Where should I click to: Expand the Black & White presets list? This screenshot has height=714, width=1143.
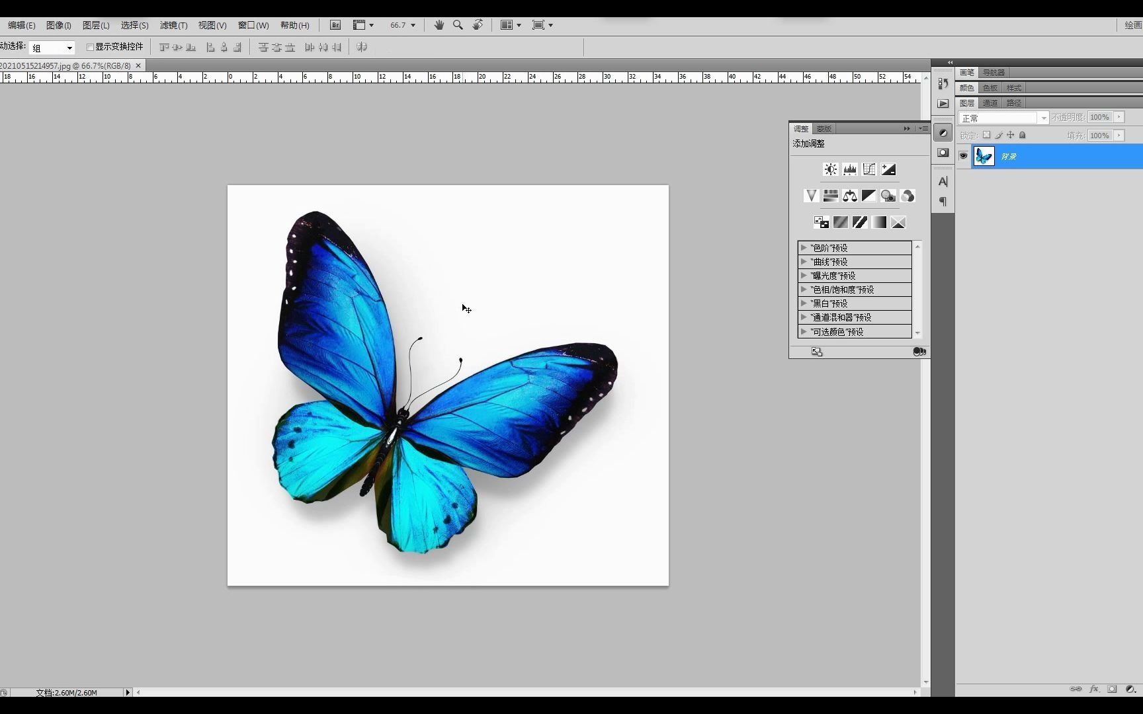click(804, 303)
